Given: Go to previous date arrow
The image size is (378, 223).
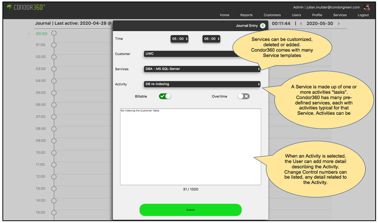Looking at the screenshot, I should [x=301, y=24].
